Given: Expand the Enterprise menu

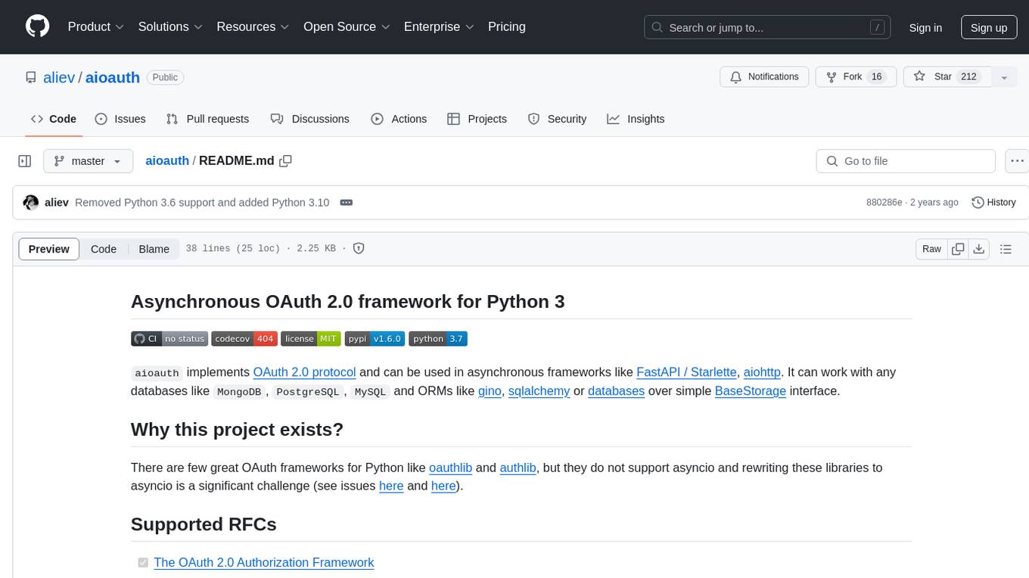Looking at the screenshot, I should pyautogui.click(x=439, y=26).
